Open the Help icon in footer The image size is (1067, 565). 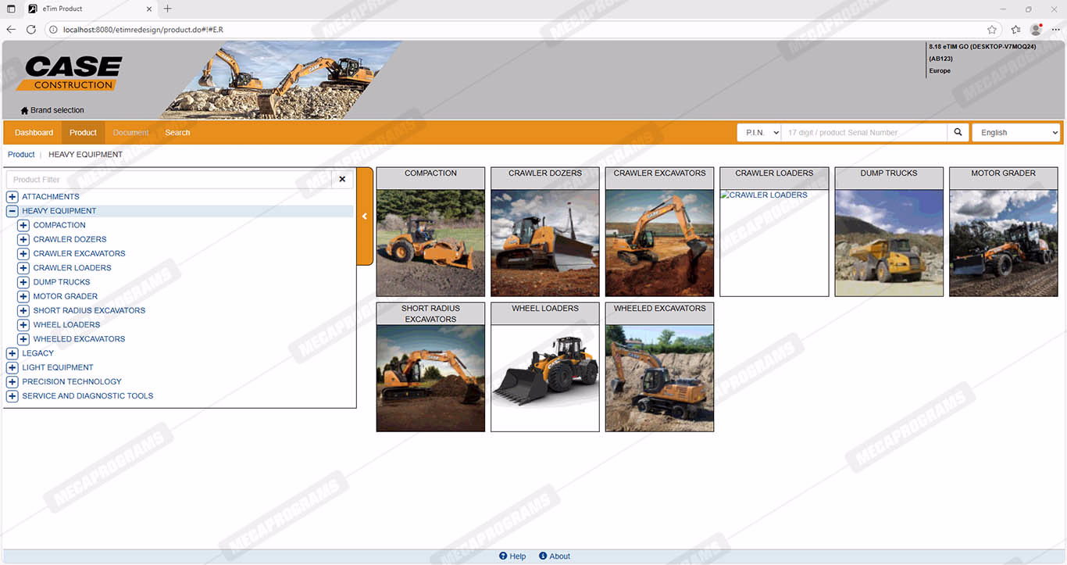(x=504, y=556)
